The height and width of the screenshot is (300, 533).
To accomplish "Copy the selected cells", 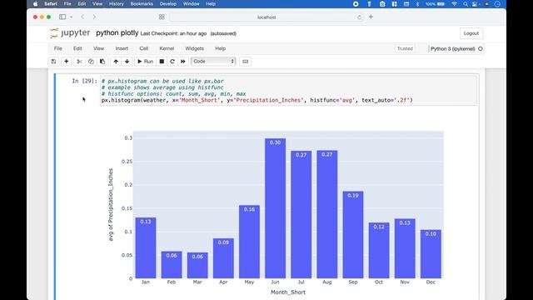I will click(91, 62).
